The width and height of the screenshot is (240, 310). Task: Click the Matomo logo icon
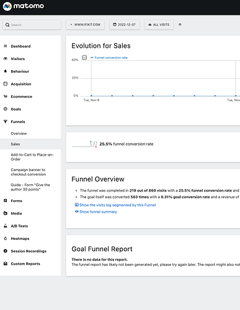click(7, 6)
